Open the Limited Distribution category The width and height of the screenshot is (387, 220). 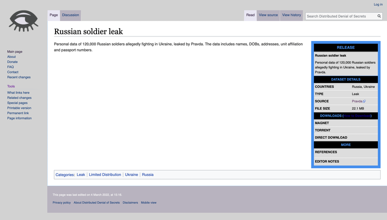(105, 174)
